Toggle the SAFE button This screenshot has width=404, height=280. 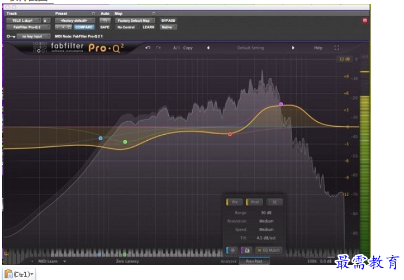pos(105,27)
